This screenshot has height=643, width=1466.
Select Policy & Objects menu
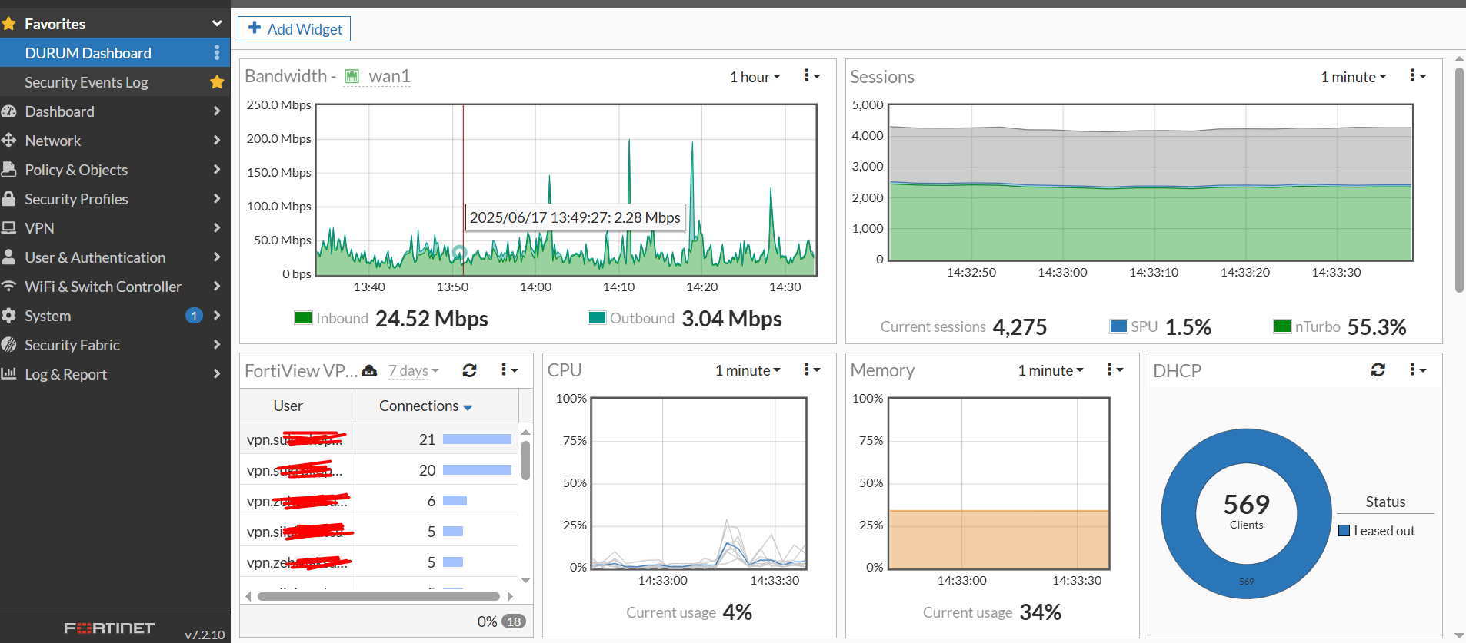coord(76,170)
